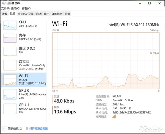The image size is (165, 134).
Task: Switch to the 应用历史记录 tab
Action: [x=26, y=14]
